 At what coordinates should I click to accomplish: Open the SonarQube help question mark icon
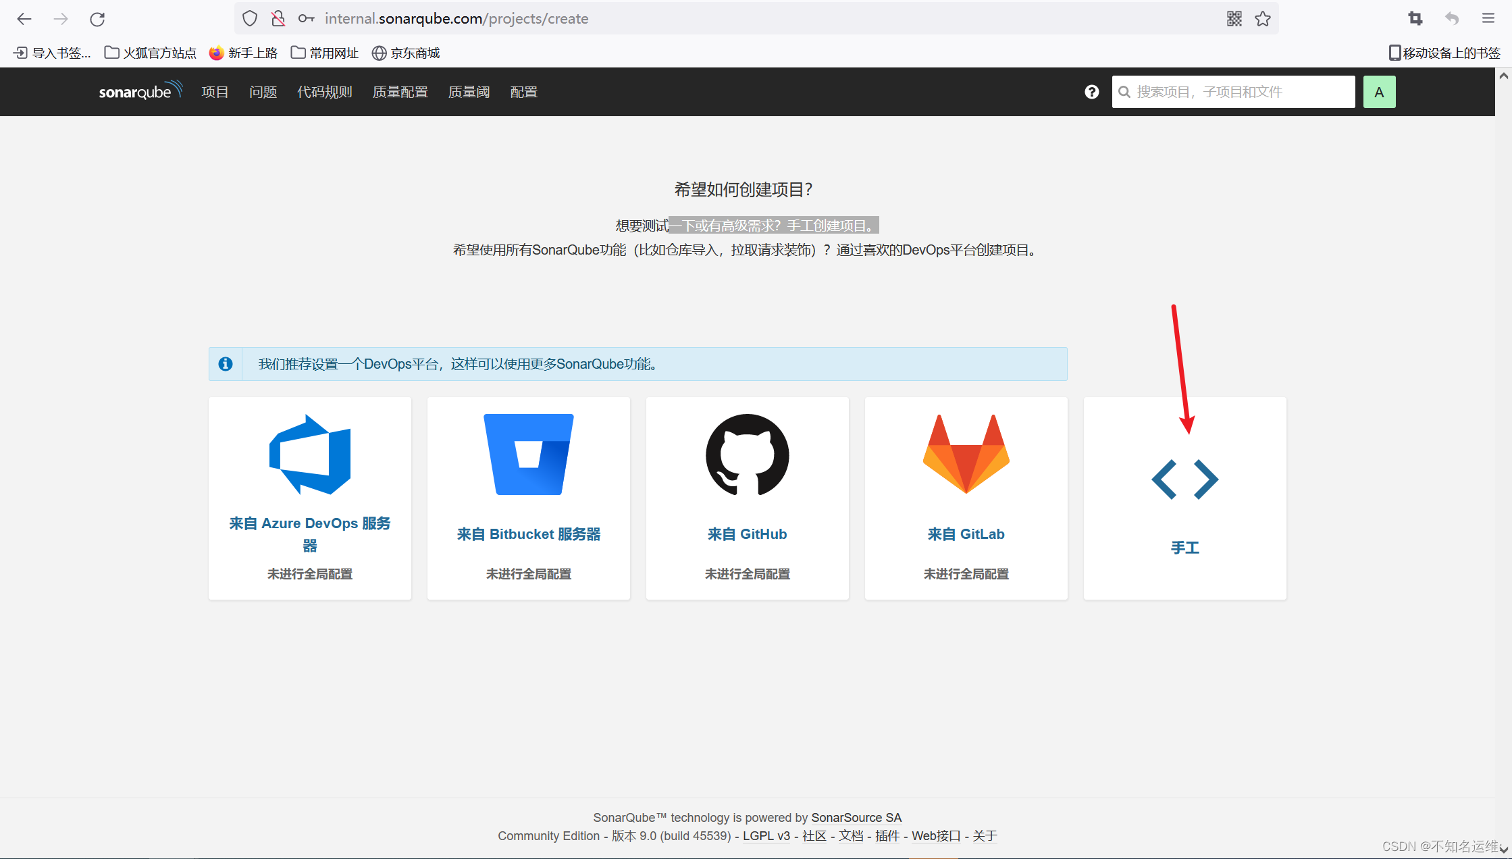click(1091, 91)
